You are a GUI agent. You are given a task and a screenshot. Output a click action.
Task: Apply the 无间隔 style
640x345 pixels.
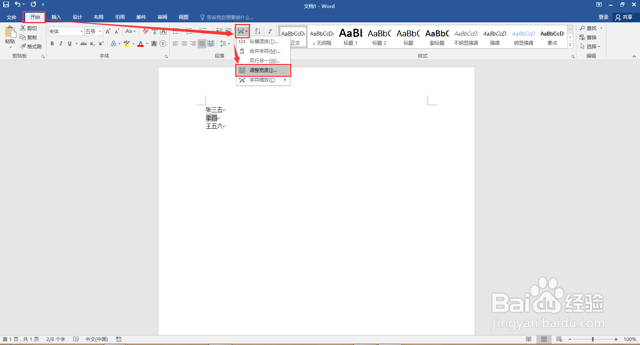(322, 37)
